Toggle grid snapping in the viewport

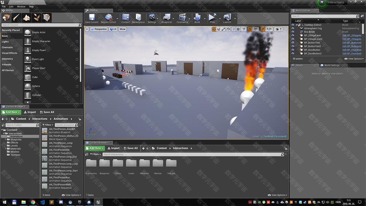tap(238, 29)
